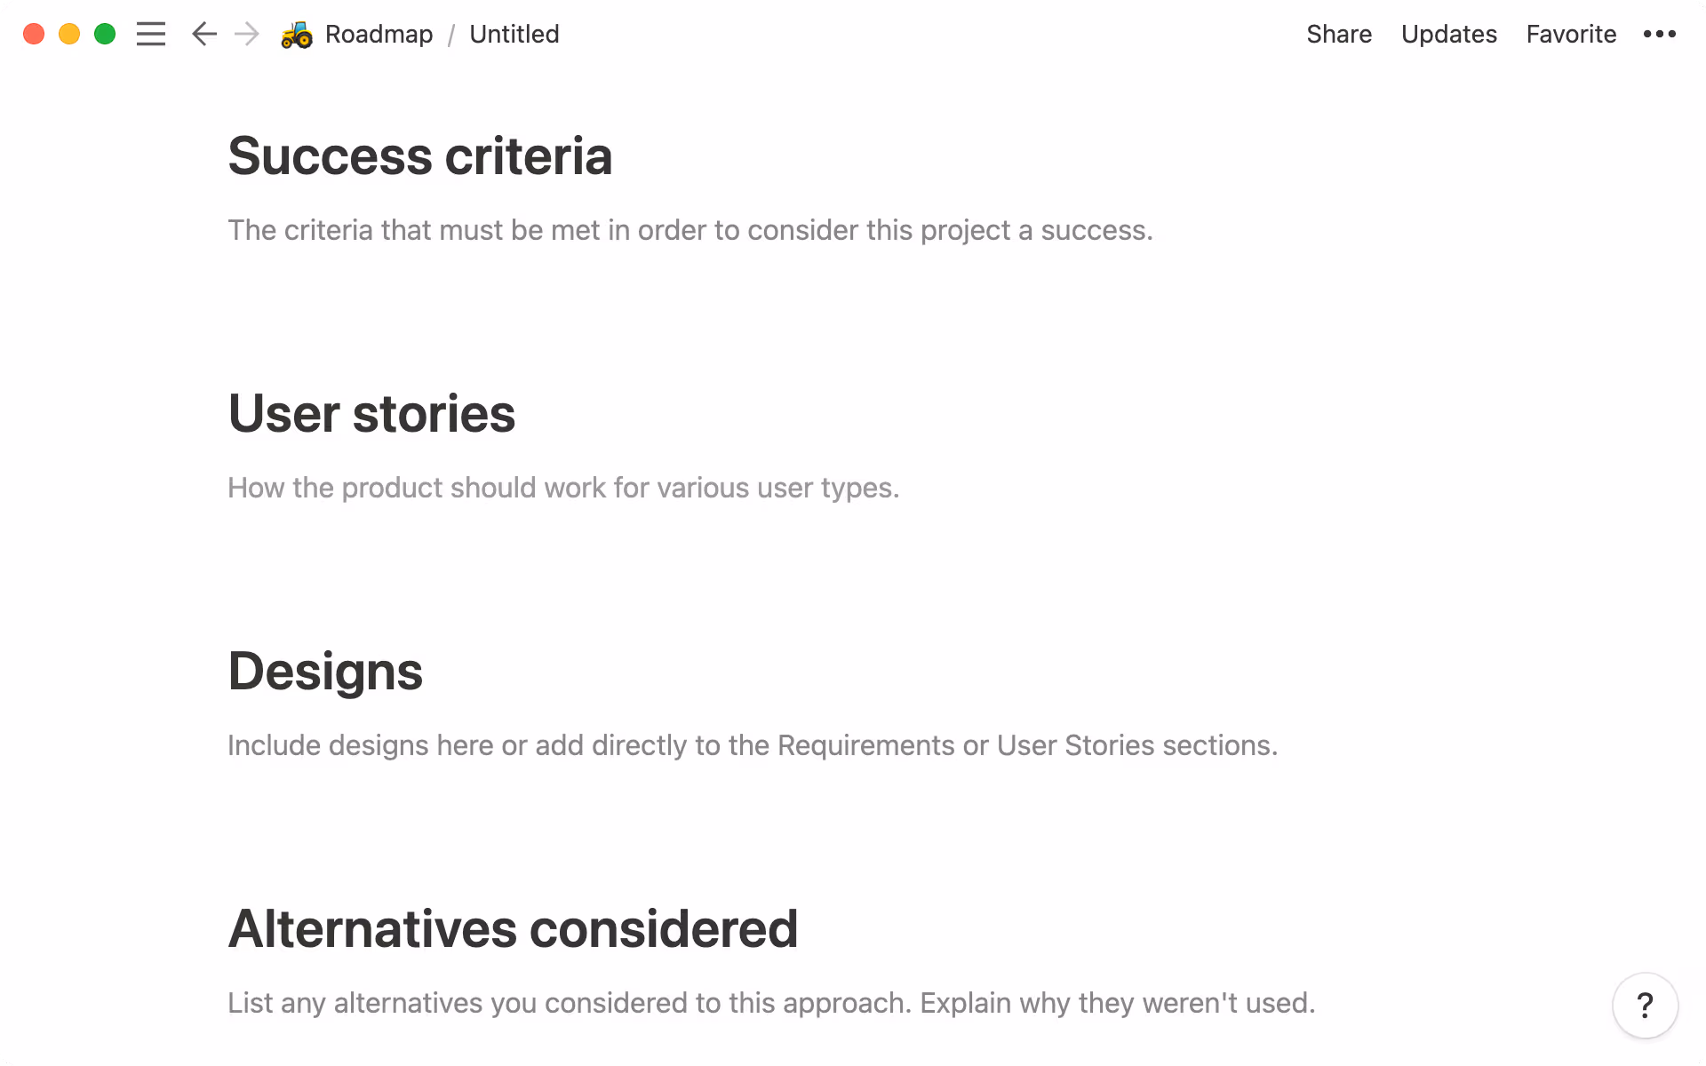Open the sidebar hamburger menu

click(151, 34)
